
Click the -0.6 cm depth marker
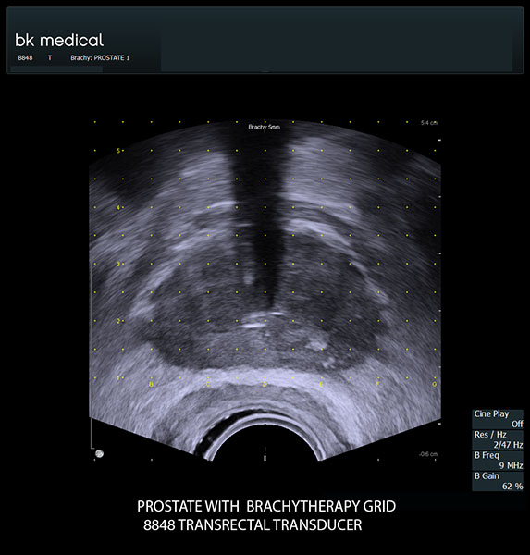[x=428, y=454]
